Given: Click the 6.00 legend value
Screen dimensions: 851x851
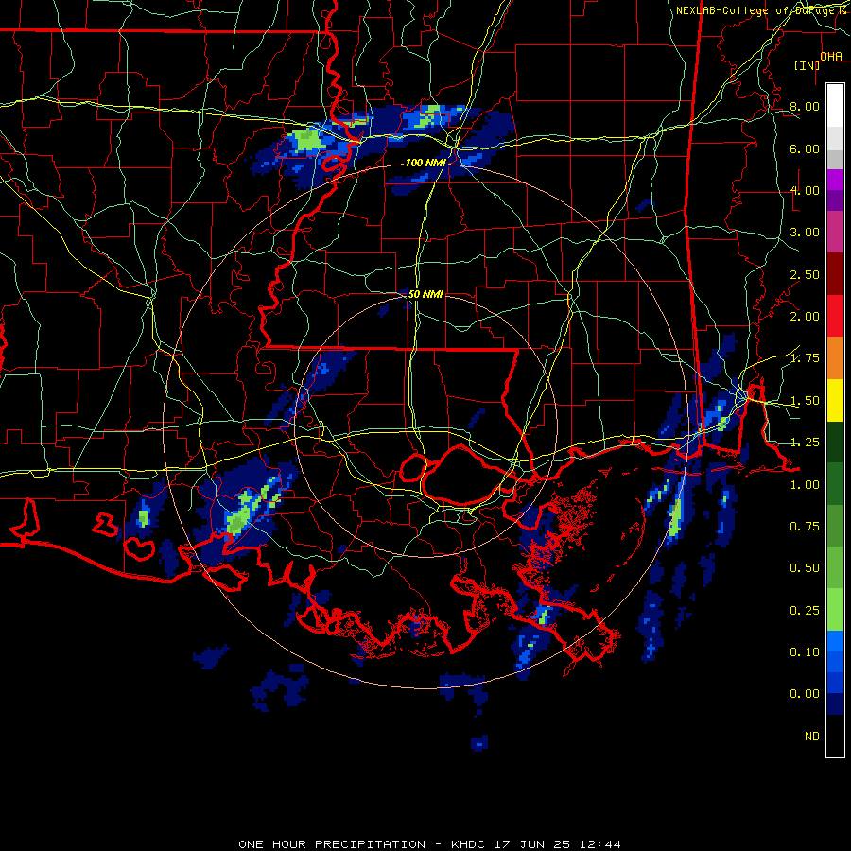Looking at the screenshot, I should pos(805,148).
